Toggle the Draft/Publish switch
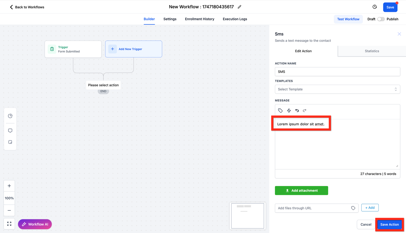The height and width of the screenshot is (233, 406). (x=381, y=19)
